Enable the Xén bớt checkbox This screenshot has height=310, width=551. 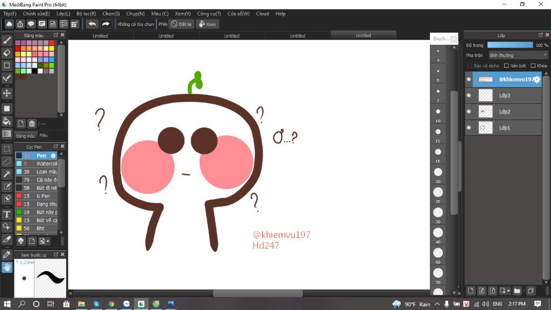click(x=506, y=66)
